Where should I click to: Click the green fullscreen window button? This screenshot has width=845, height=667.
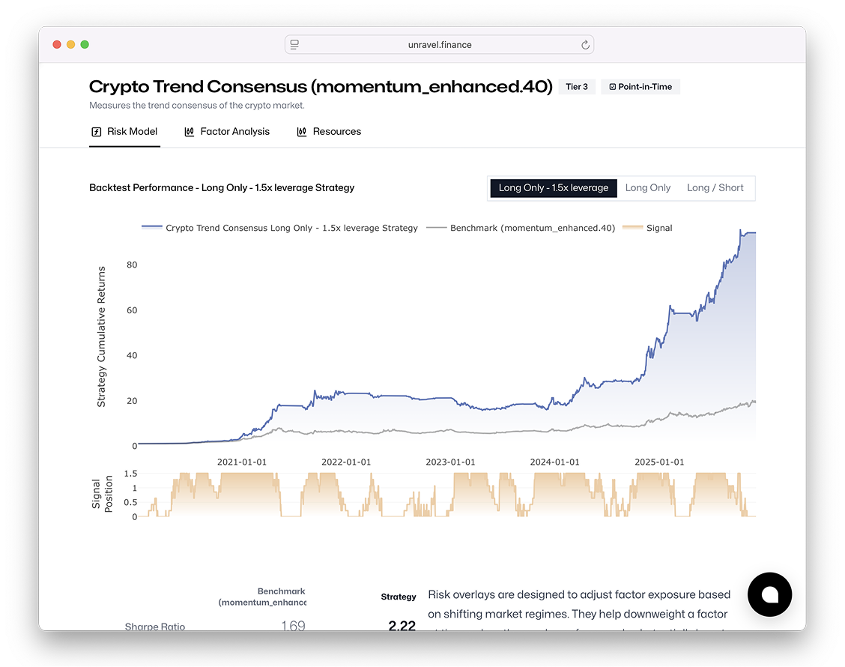[85, 45]
